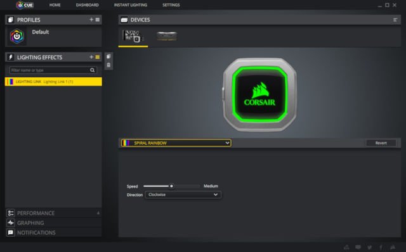406x252 pixels.
Task: Click the iCUE logo icon
Action: (x=25, y=5)
